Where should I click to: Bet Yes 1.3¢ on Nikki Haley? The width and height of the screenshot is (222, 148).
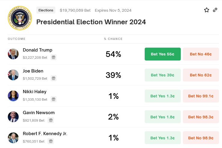[163, 96]
